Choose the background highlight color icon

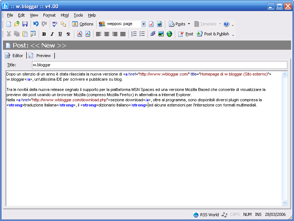click(x=88, y=34)
